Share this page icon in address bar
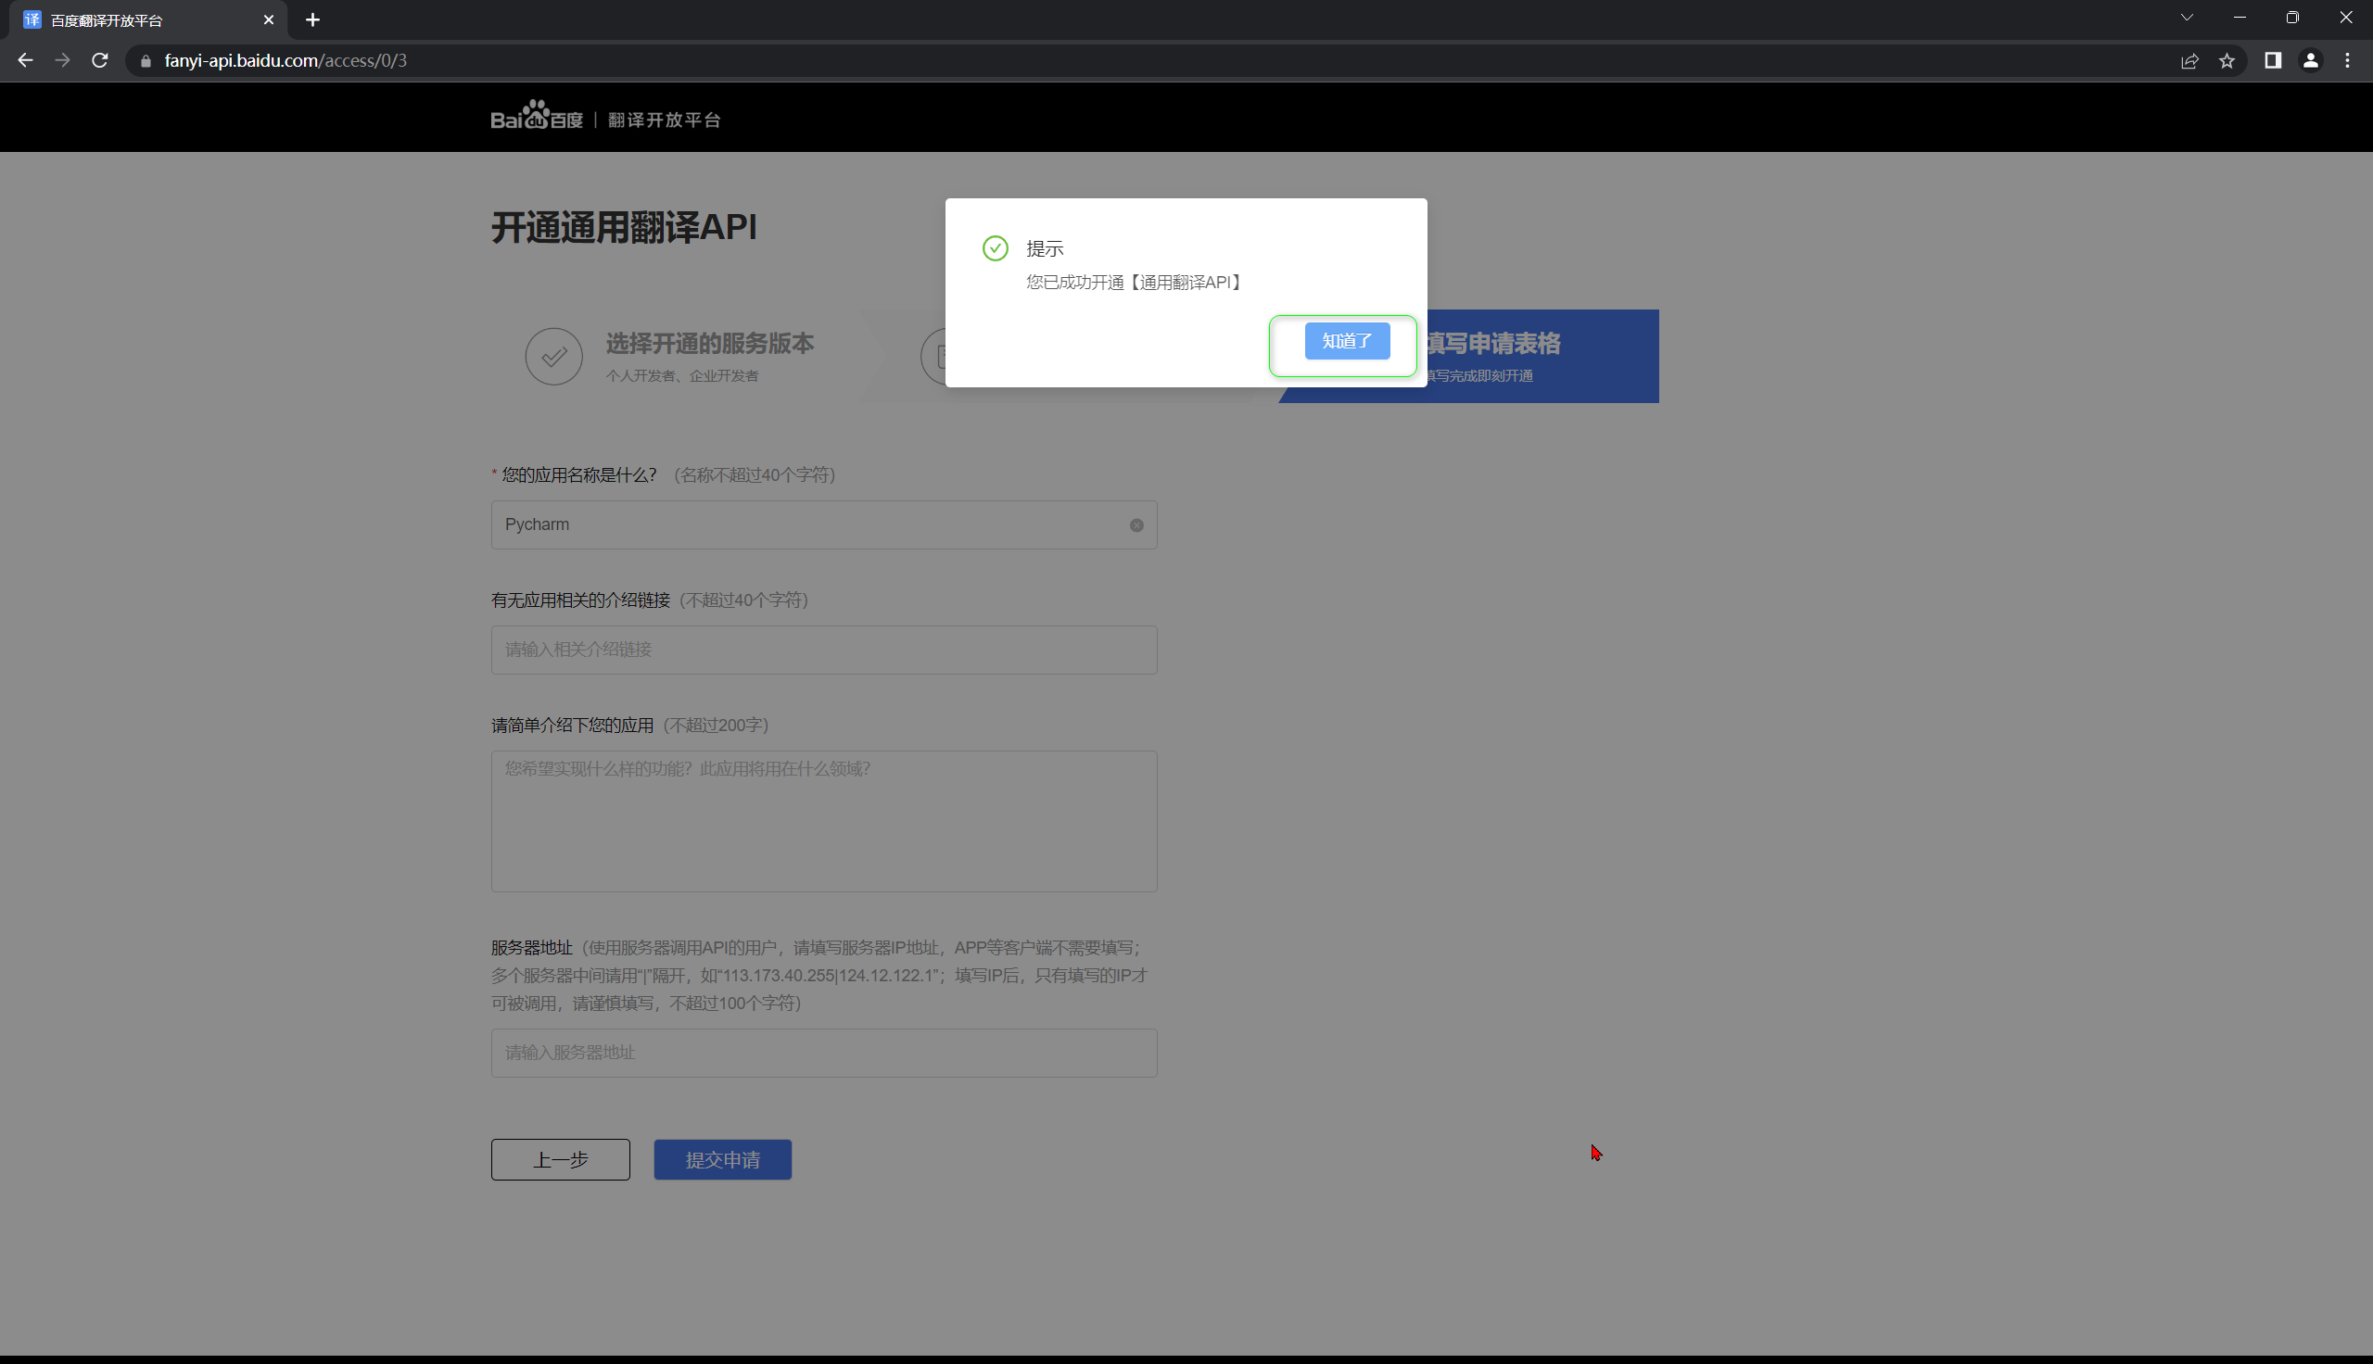 [x=2189, y=61]
